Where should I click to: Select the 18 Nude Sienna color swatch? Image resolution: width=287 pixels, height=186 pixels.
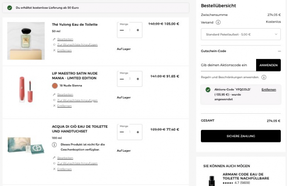pyautogui.click(x=55, y=86)
